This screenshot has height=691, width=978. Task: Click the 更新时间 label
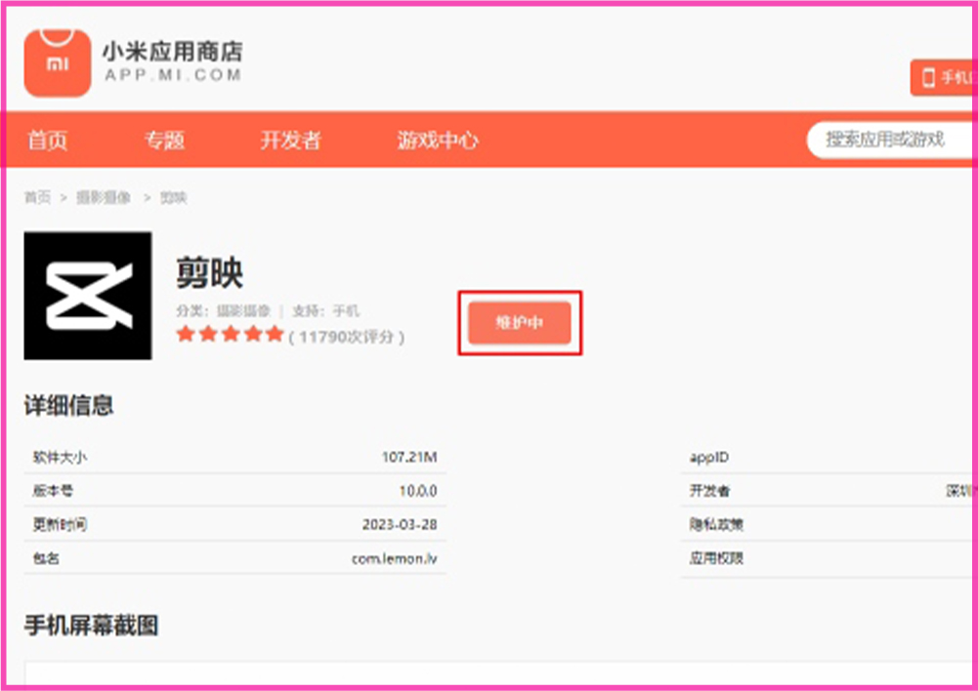click(60, 525)
